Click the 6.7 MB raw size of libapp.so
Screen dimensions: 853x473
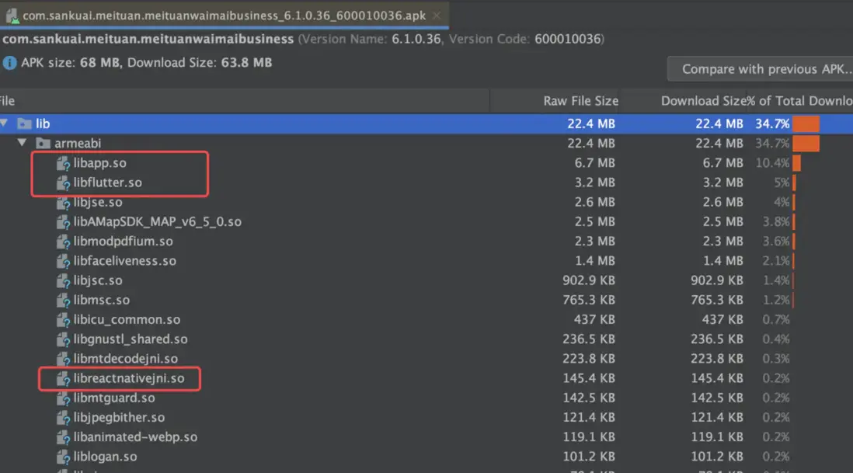[594, 163]
